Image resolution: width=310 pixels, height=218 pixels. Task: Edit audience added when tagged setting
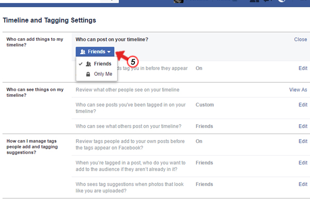303,163
